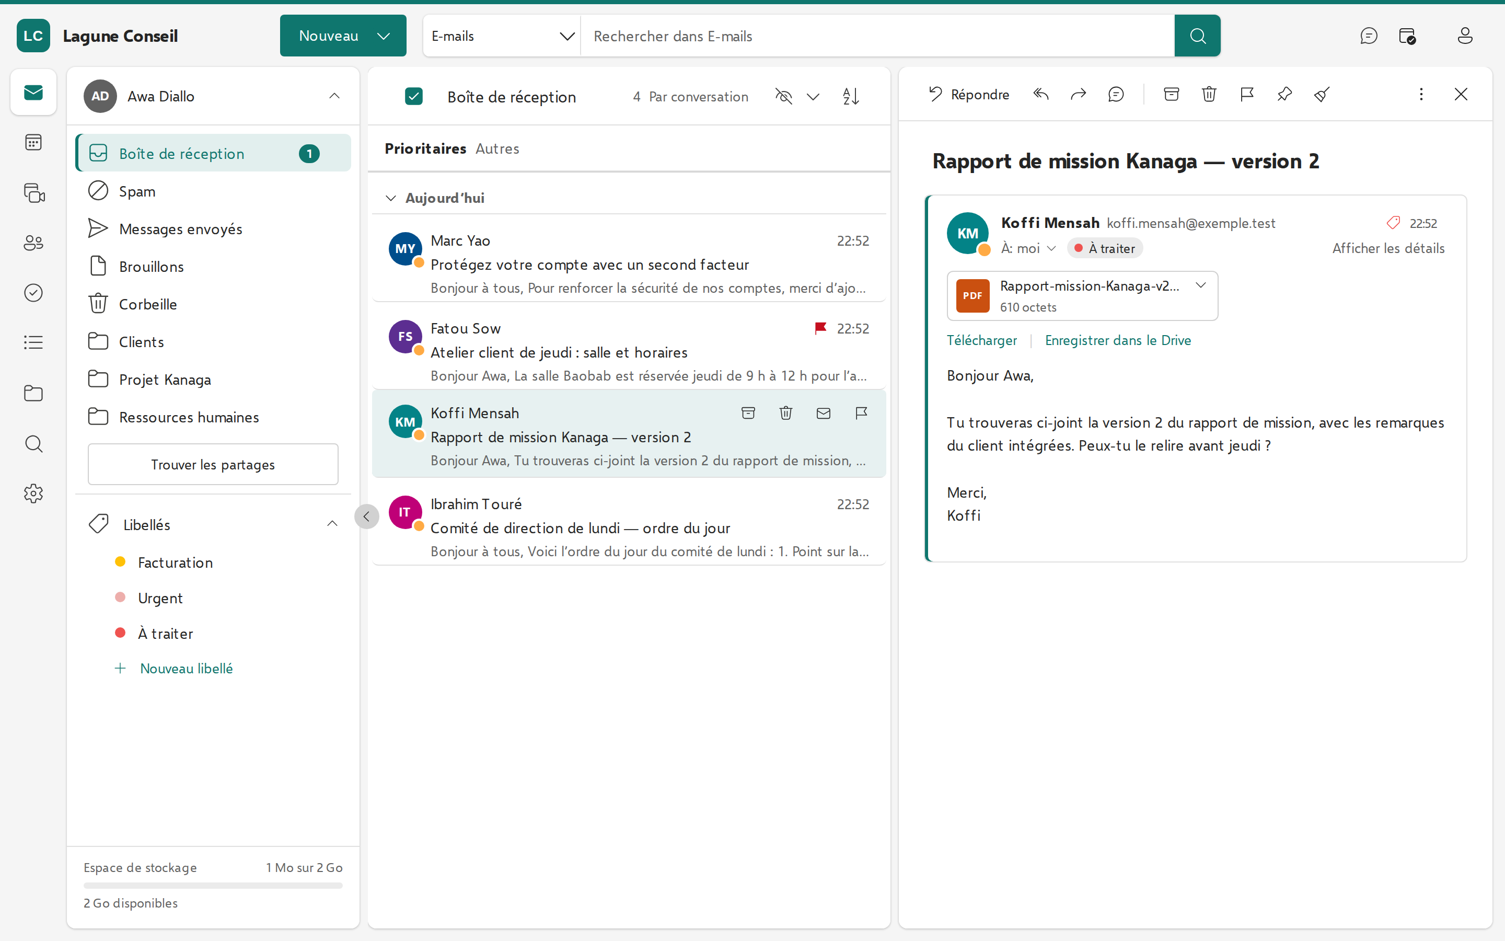This screenshot has width=1505, height=941.
Task: Pin the open message with pin icon
Action: pos(1284,95)
